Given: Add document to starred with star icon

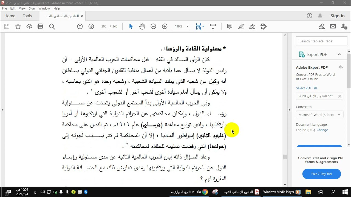Looking at the screenshot, I should (18, 27).
